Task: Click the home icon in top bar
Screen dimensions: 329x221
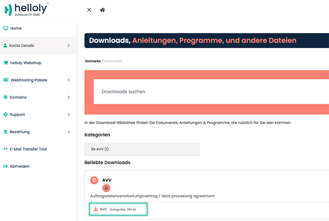Action: [102, 10]
